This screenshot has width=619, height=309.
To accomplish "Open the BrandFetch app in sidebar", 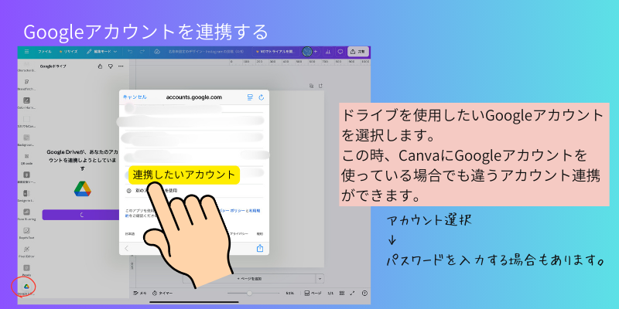I will [26, 84].
